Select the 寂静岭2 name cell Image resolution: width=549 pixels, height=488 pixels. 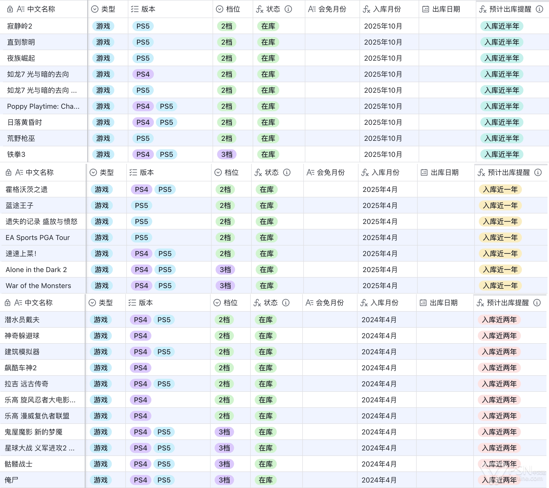tap(20, 26)
